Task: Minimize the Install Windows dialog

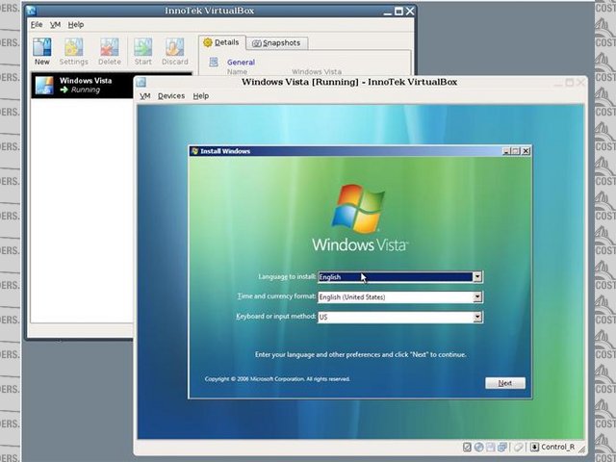Action: pyautogui.click(x=507, y=151)
